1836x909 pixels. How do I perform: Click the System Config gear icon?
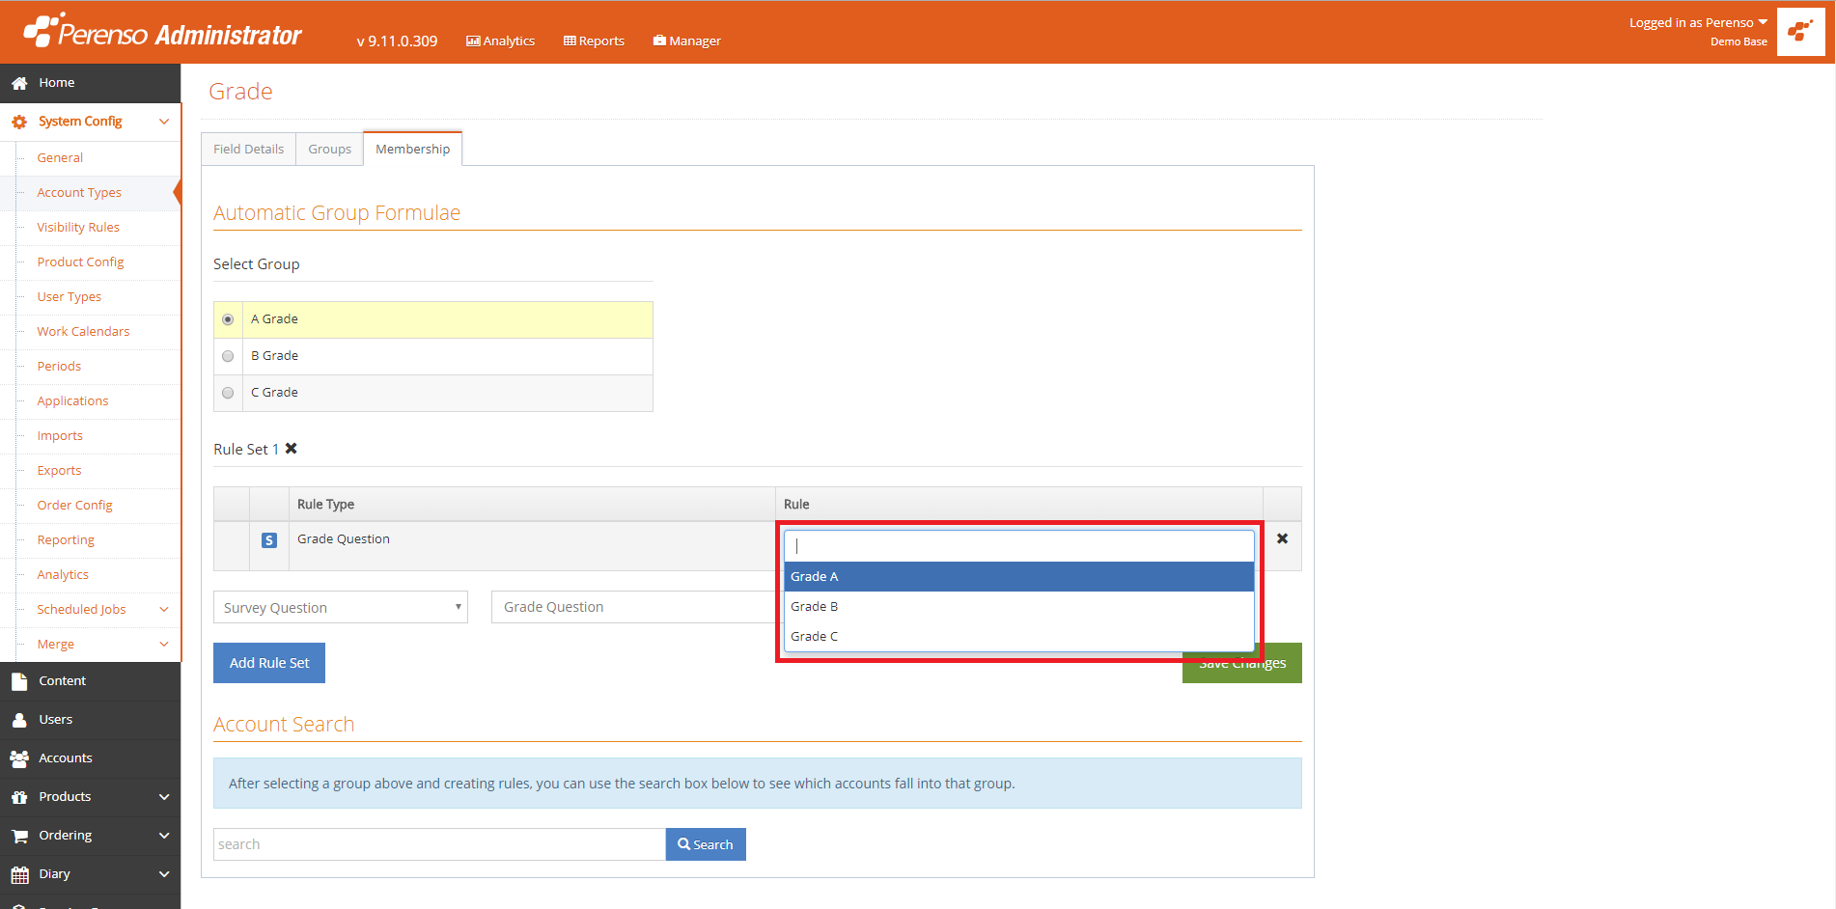pos(19,122)
